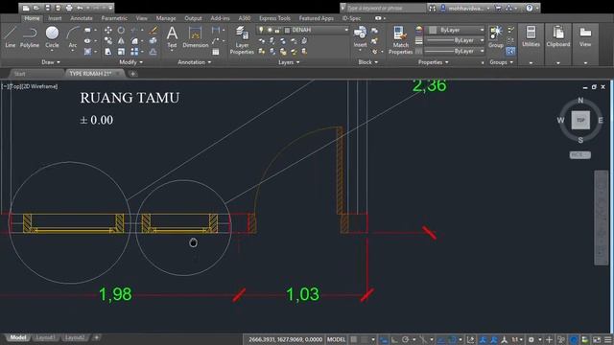This screenshot has height=345, width=614.
Task: Switch to the Model layout tab
Action: (18, 337)
